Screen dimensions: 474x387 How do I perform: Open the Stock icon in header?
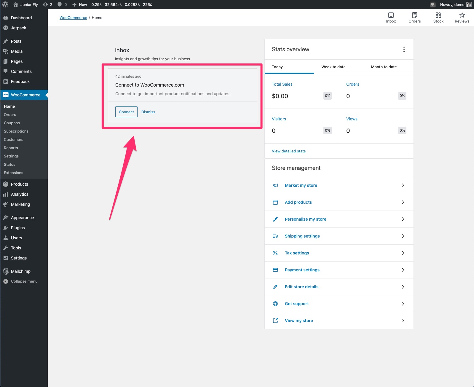pyautogui.click(x=438, y=15)
